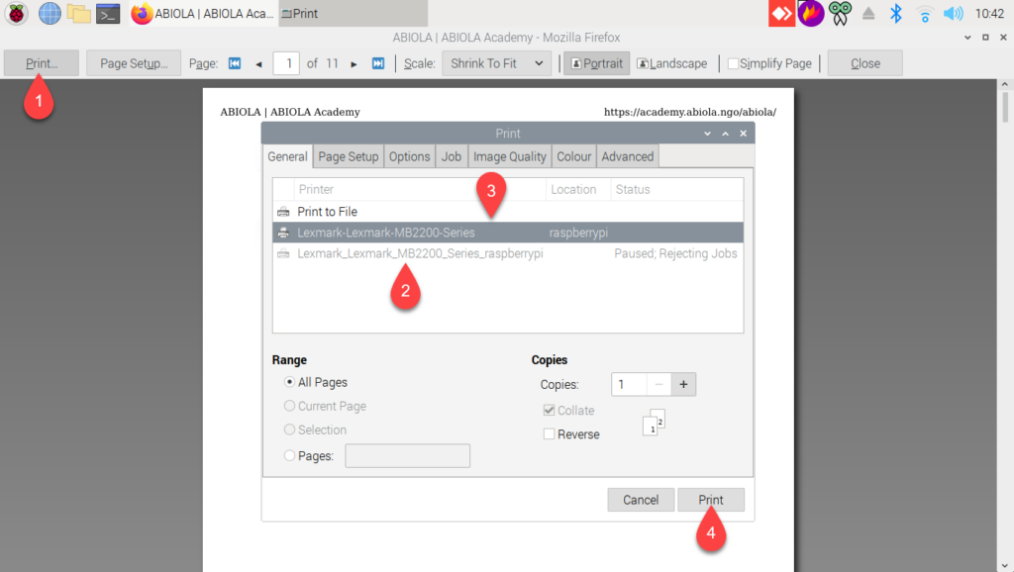Switch to the Job tab

[x=452, y=156]
